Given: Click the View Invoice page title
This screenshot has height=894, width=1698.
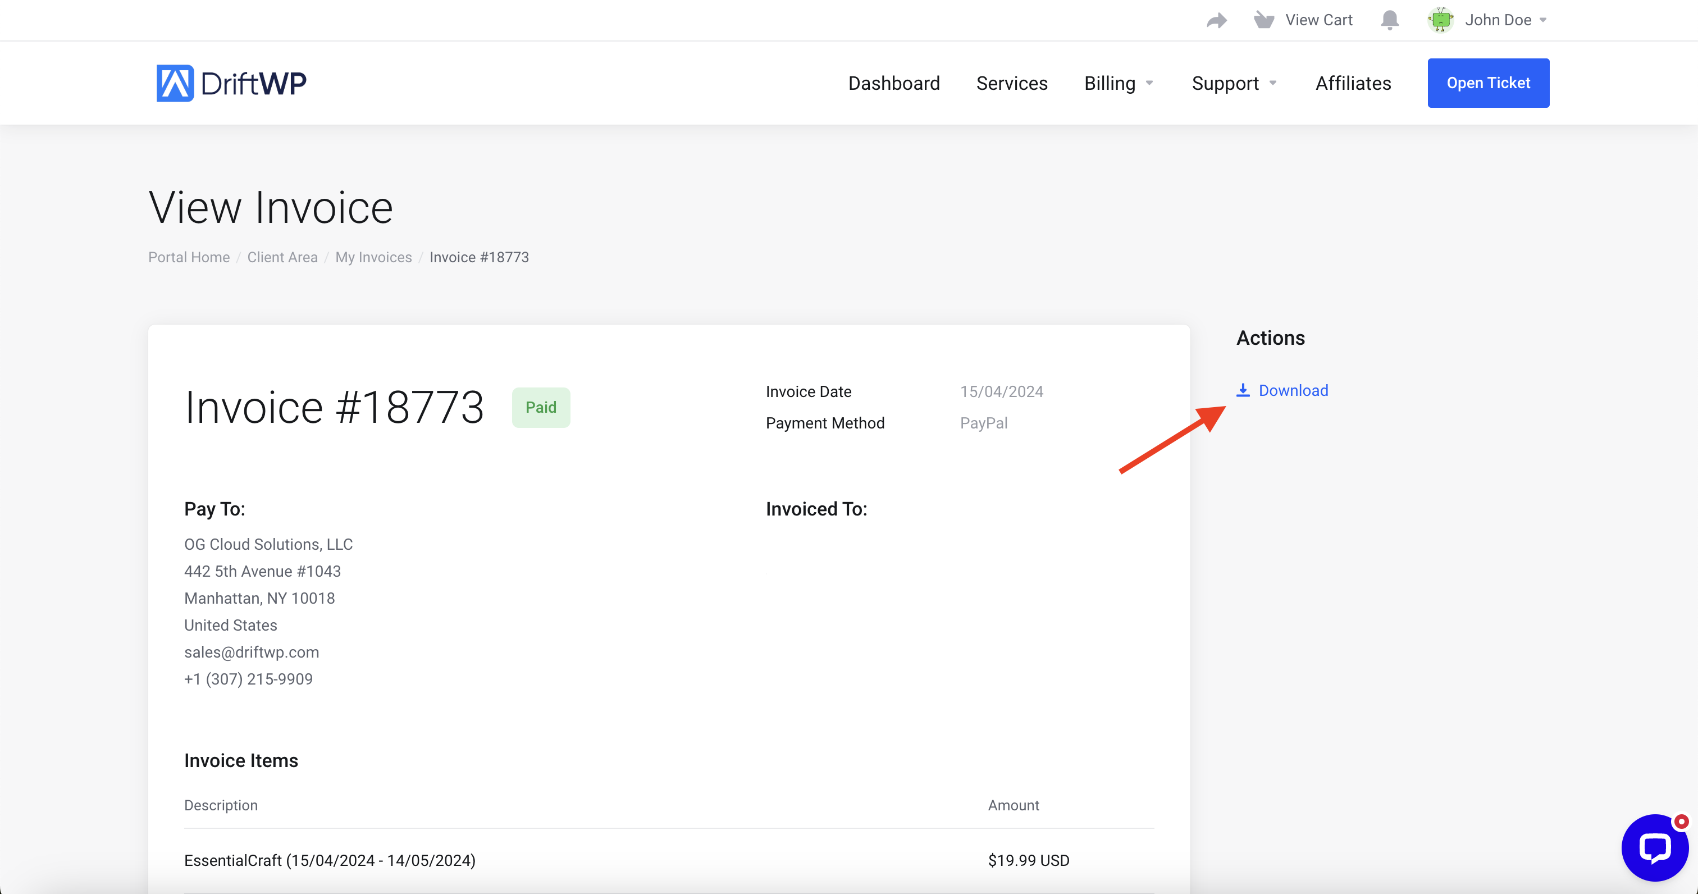Looking at the screenshot, I should point(270,208).
